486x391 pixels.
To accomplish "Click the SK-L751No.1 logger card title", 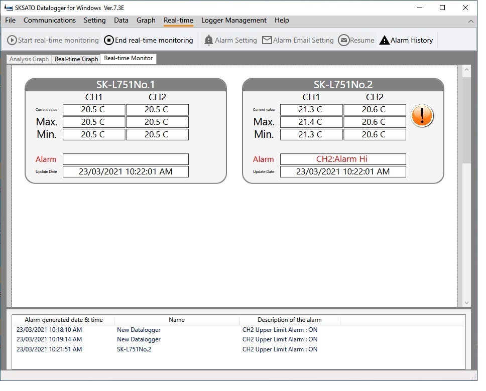I will 126,85.
